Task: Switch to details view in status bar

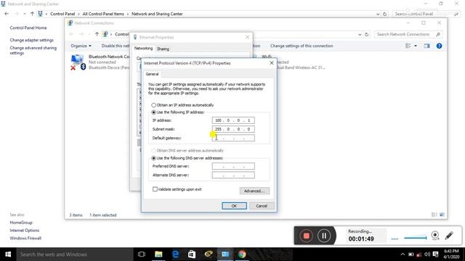Action: coord(434,215)
